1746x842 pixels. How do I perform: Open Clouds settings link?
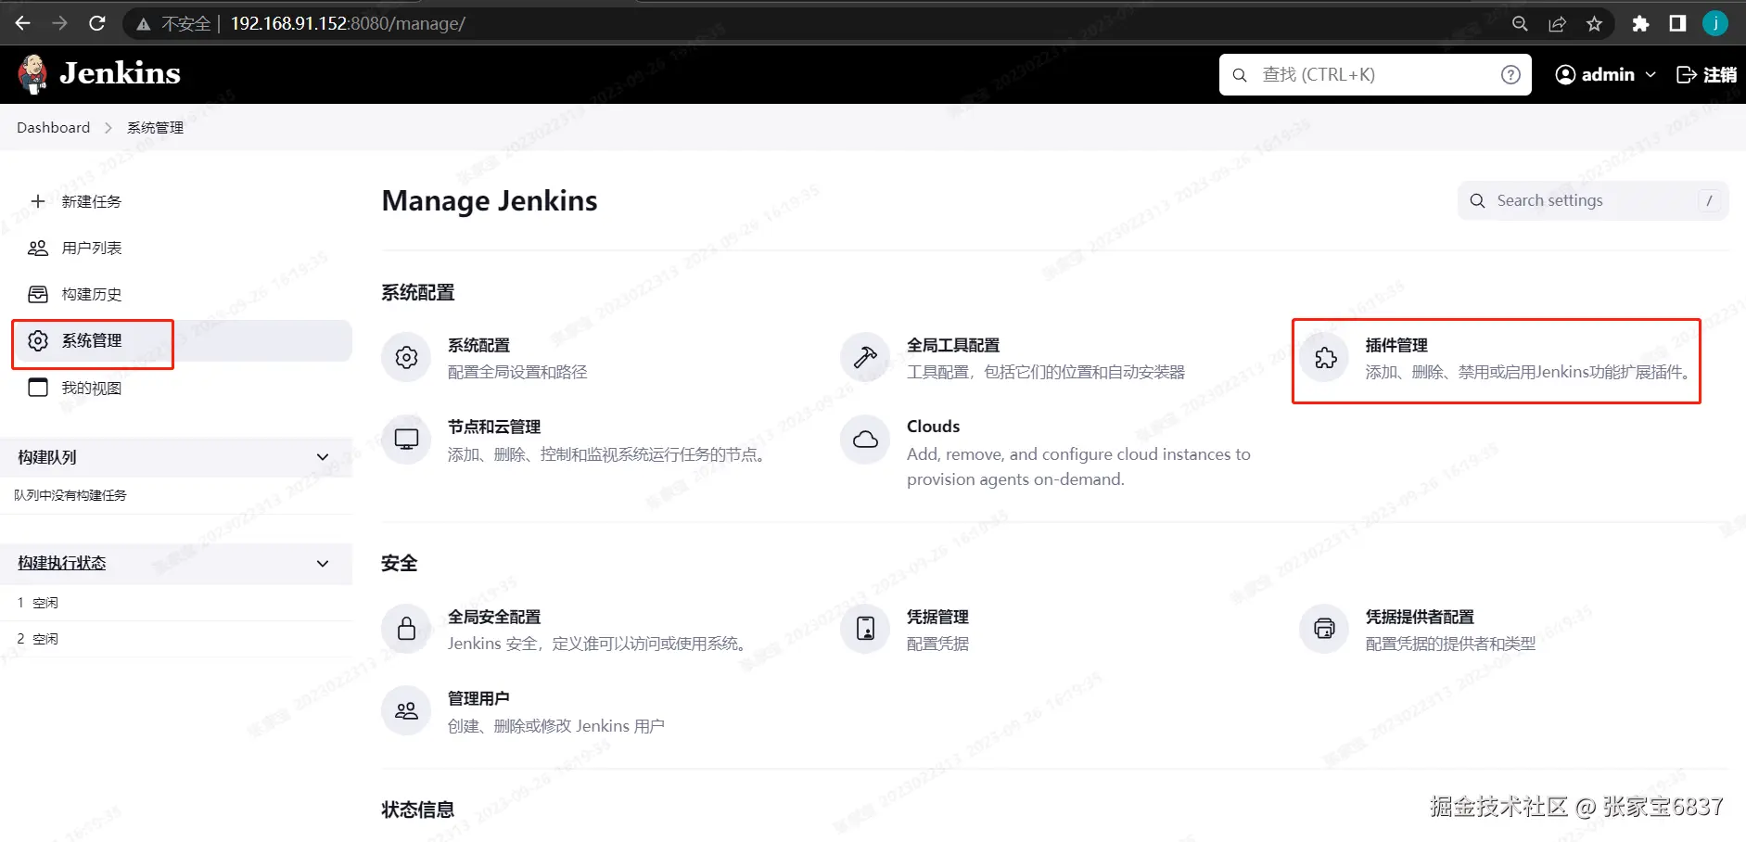[933, 427]
